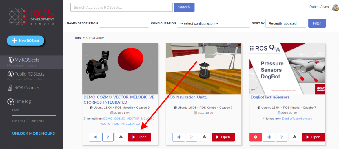Screen dimensions: 339x149
Task: Share the DEMO_COZMO_VECTOR_MELODIC ROSject
Action: click(95, 137)
